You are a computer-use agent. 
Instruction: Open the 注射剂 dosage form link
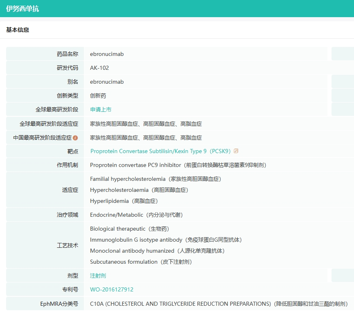point(98,276)
